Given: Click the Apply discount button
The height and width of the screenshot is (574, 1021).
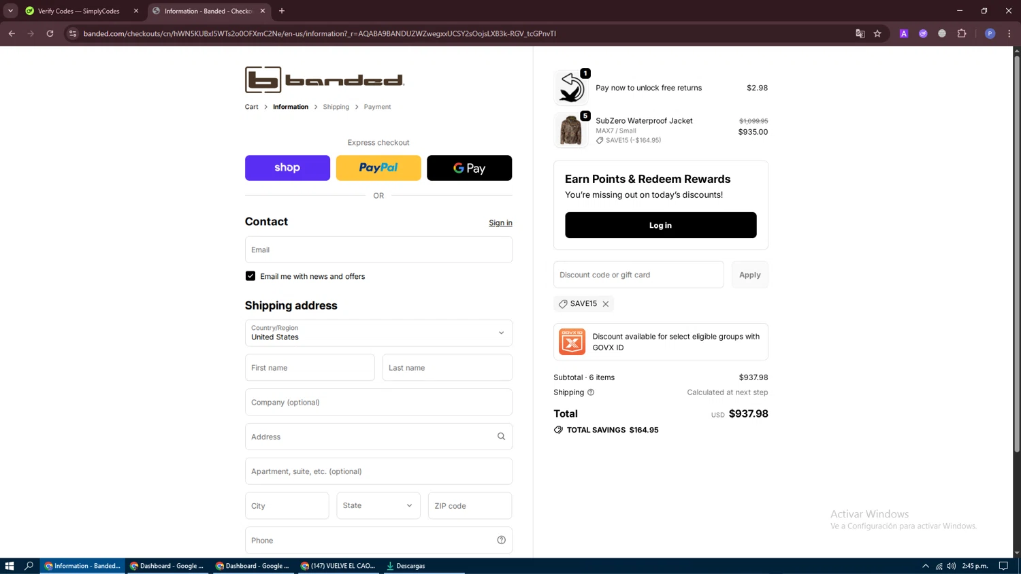Looking at the screenshot, I should (749, 275).
